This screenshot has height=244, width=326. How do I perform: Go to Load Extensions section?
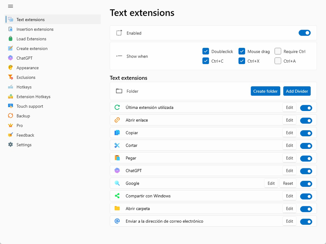coord(53,39)
